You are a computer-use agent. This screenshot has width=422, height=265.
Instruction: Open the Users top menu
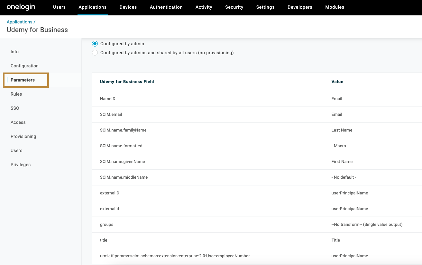[x=59, y=7]
